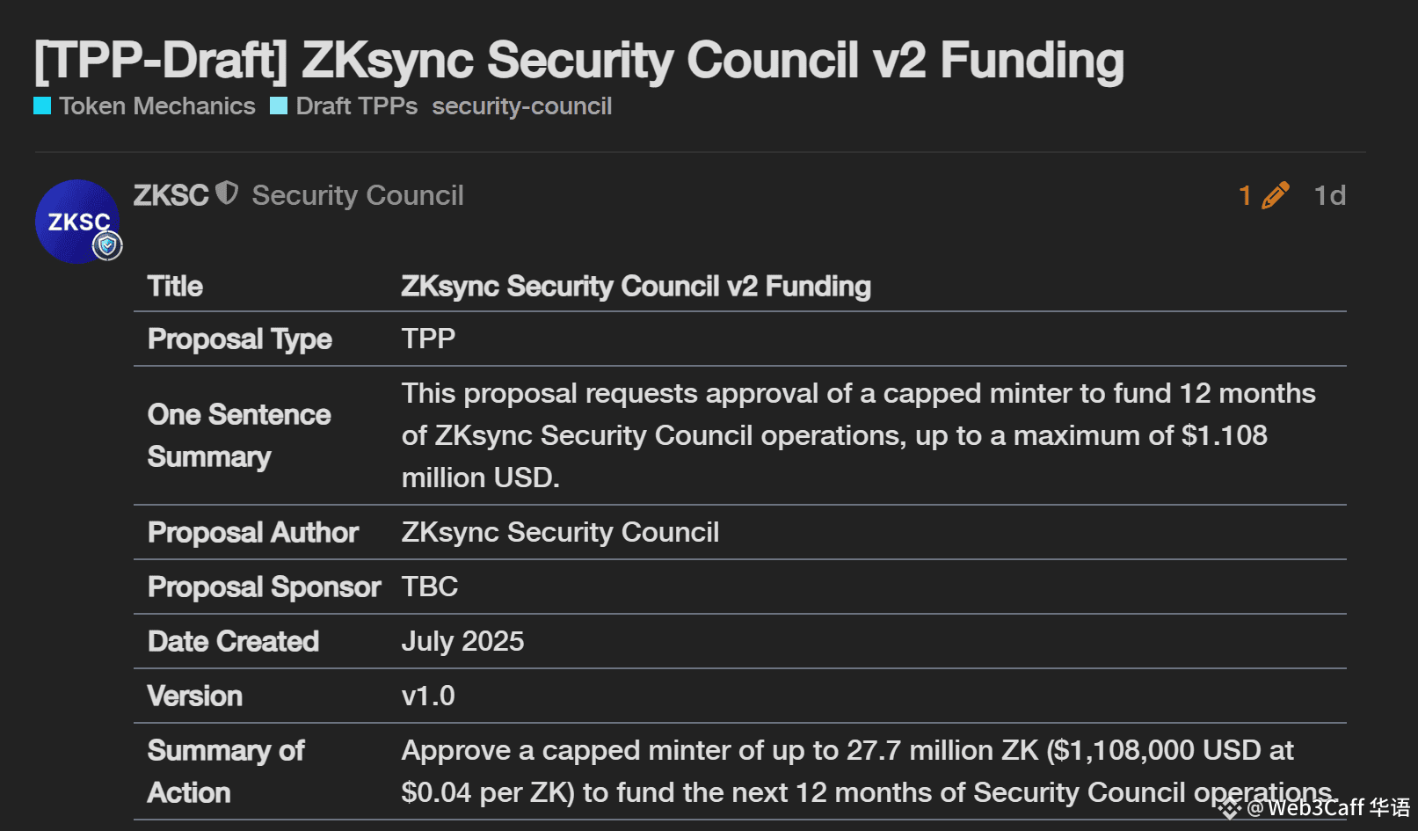1418x831 pixels.
Task: Open the Draft TPPs category
Action: pos(357,106)
